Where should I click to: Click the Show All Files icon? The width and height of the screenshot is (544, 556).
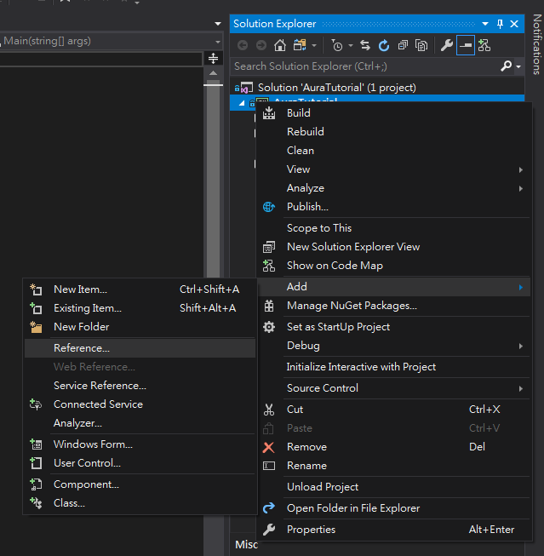[x=421, y=45]
